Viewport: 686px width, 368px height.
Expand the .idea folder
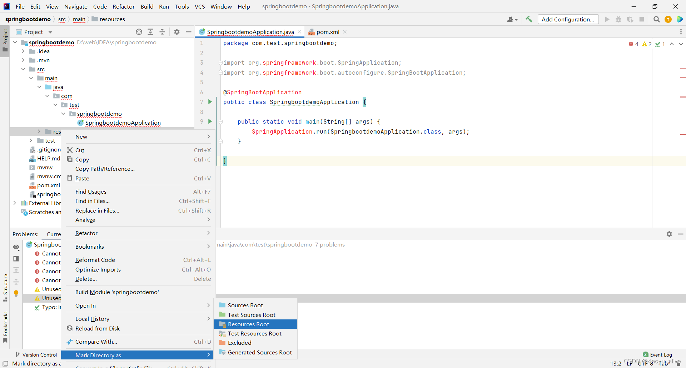coord(23,51)
